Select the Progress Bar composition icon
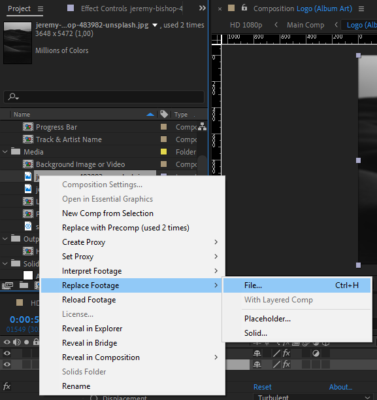377x400 pixels. 28,127
